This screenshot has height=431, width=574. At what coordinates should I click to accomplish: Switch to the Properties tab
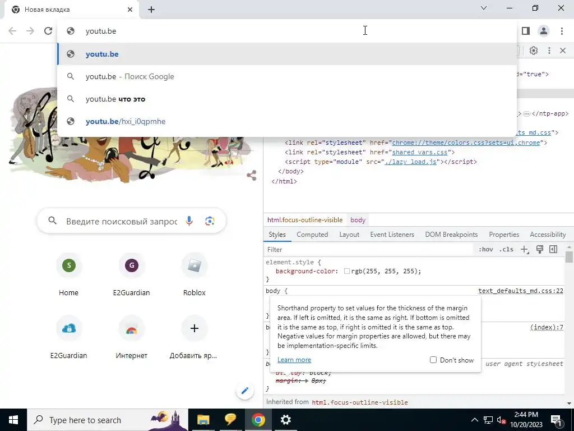504,235
